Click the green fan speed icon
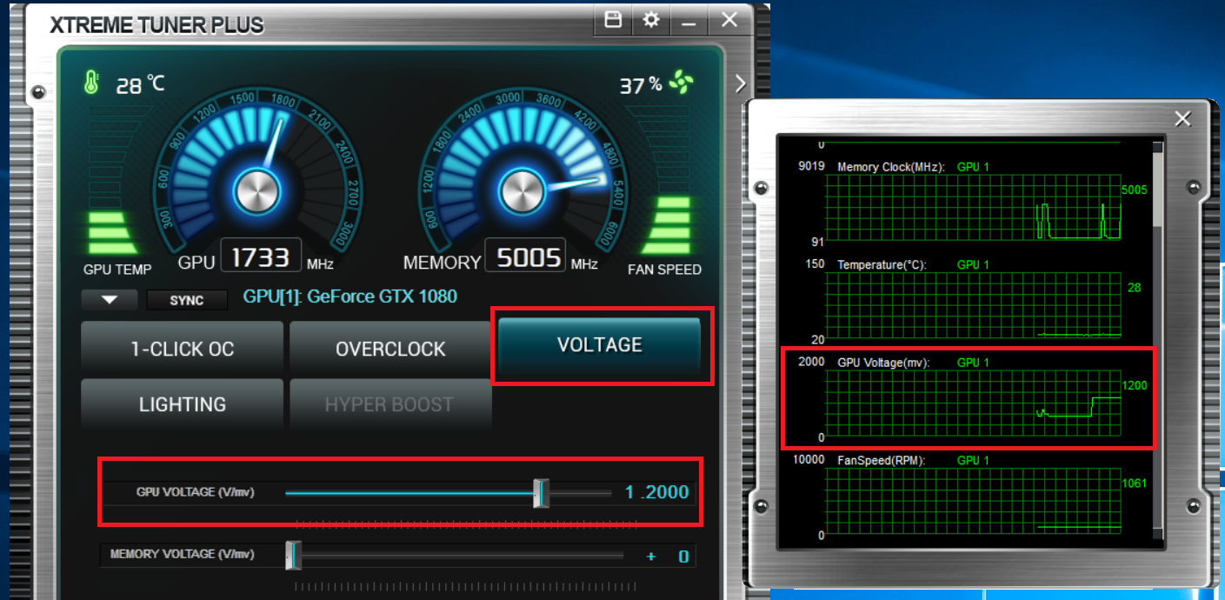Screen dimensions: 1225x600 click(681, 83)
